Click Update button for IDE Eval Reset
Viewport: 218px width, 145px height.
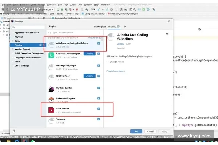89,76
